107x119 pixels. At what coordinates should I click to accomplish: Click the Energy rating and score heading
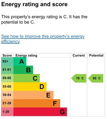click(x=34, y=5)
